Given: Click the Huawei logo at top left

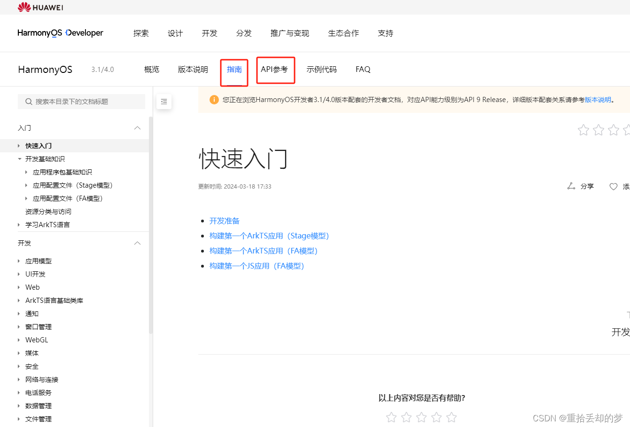Looking at the screenshot, I should pyautogui.click(x=40, y=7).
